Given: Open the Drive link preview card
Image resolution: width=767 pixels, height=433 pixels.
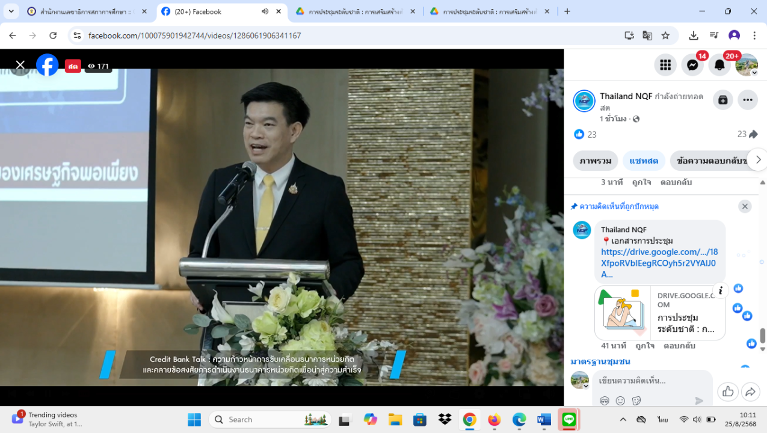Looking at the screenshot, I should (660, 313).
